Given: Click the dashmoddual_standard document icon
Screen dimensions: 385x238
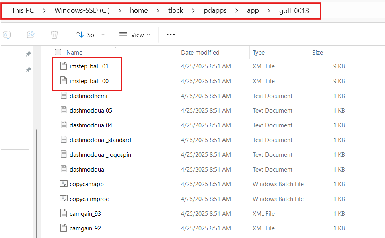Looking at the screenshot, I should point(64,140).
